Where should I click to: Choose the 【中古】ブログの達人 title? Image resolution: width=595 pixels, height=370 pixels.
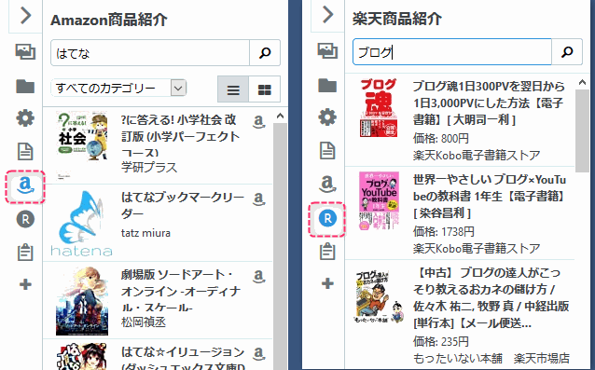(x=491, y=297)
